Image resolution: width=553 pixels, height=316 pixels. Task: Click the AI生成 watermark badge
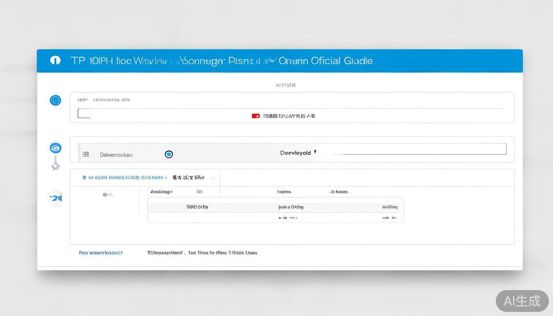click(522, 301)
